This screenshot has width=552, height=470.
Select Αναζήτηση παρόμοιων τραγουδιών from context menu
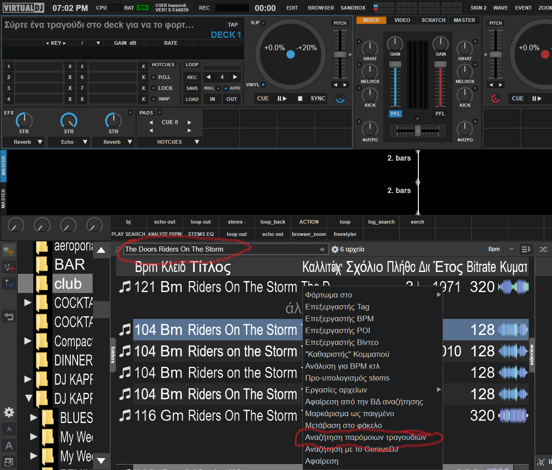point(373,437)
